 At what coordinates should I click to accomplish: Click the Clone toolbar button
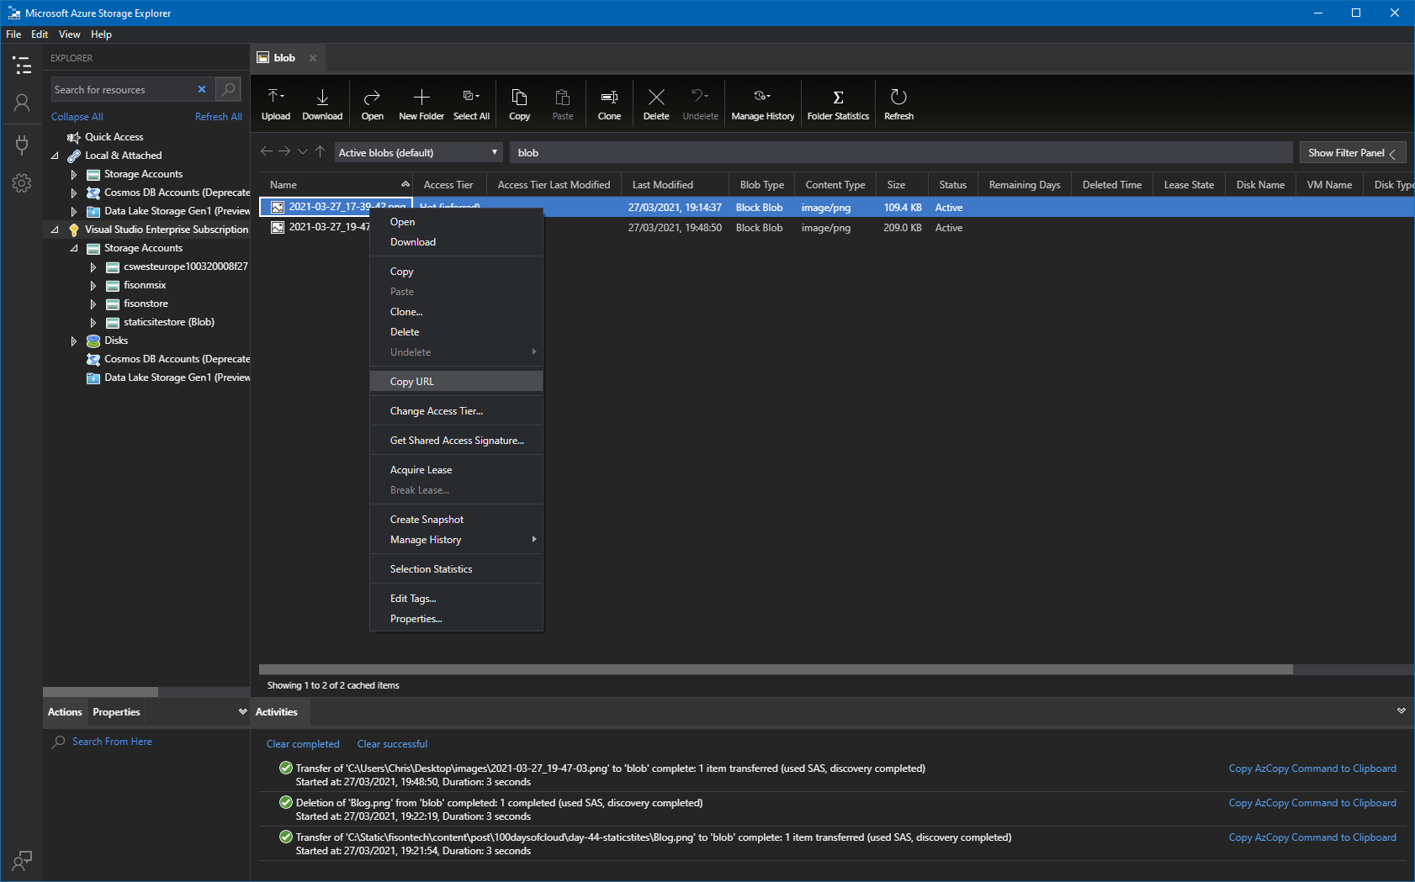coord(609,104)
